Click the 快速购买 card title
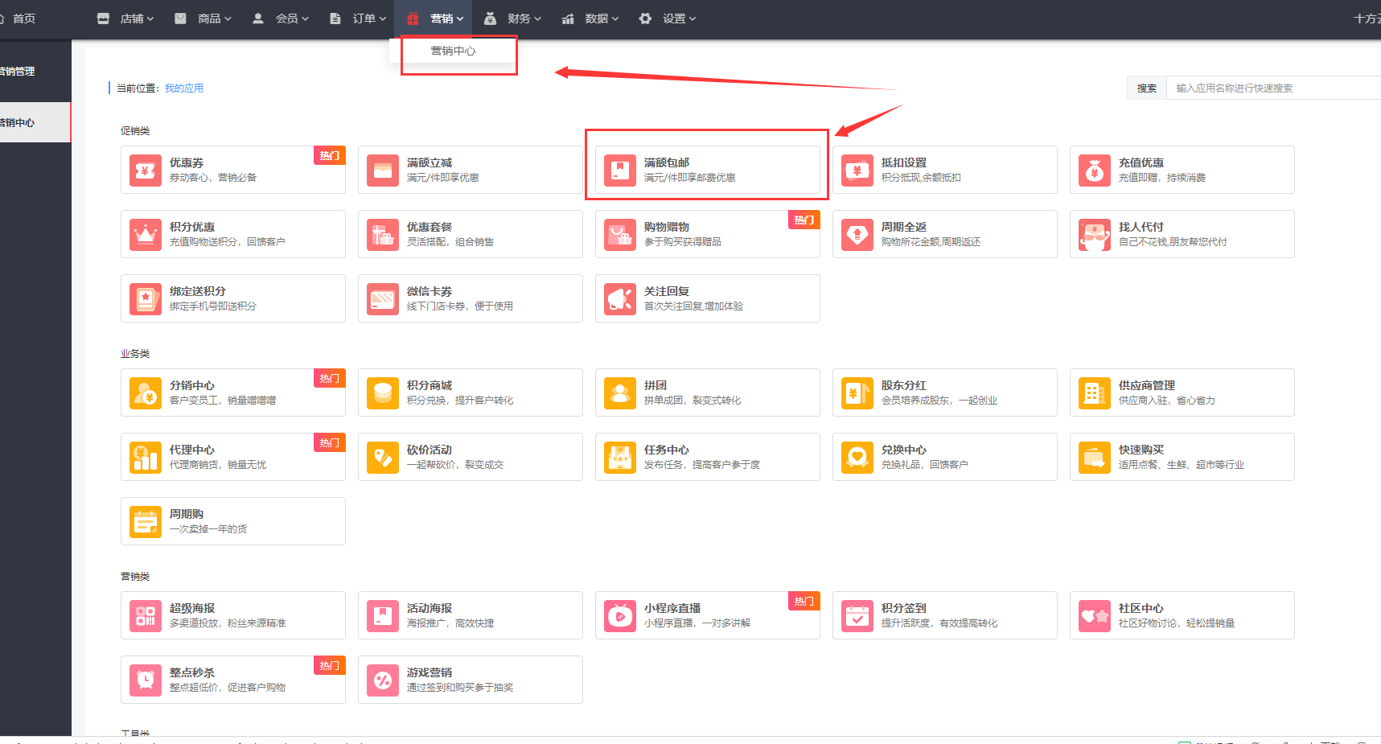Screen dimensions: 1381x744 (1141, 450)
